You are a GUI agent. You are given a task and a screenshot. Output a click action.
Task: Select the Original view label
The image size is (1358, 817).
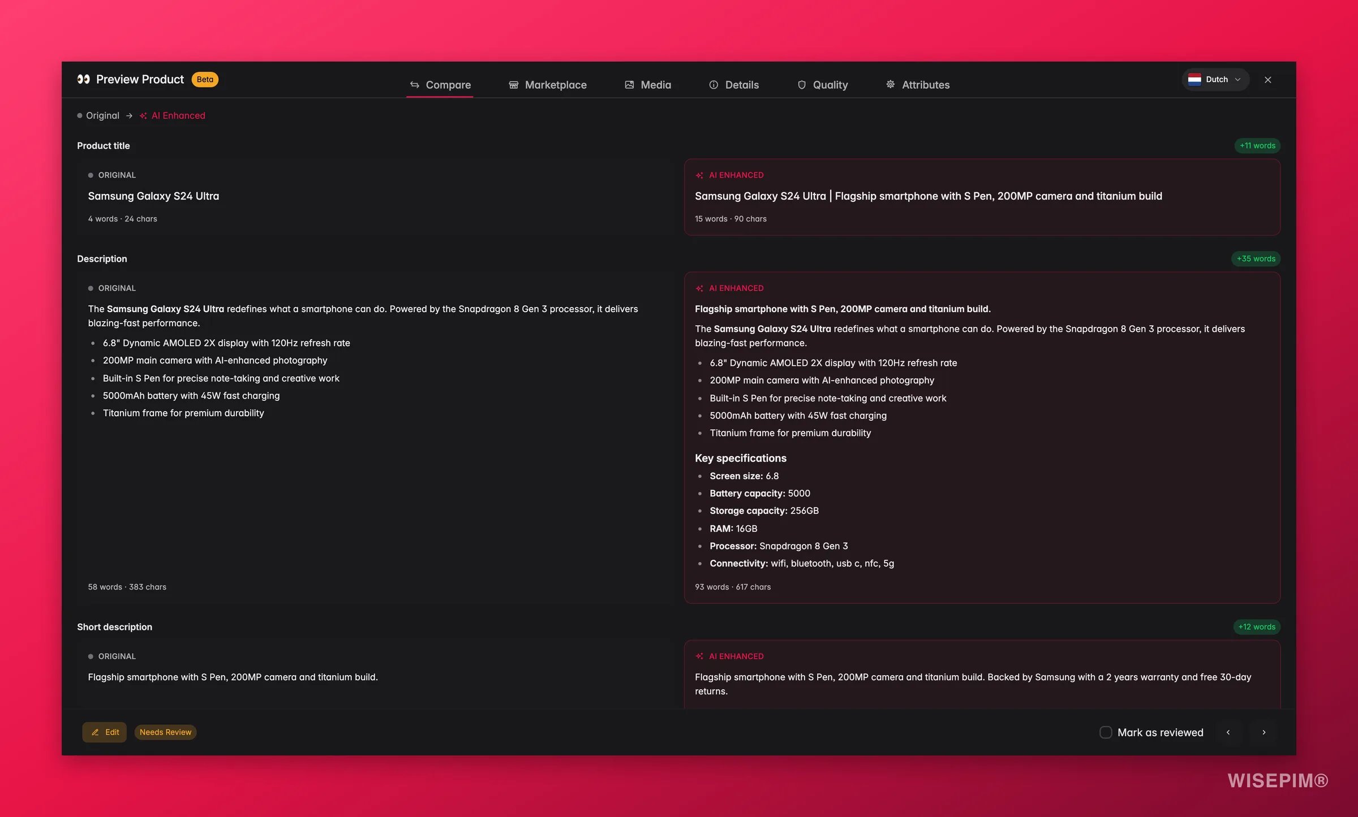click(102, 115)
